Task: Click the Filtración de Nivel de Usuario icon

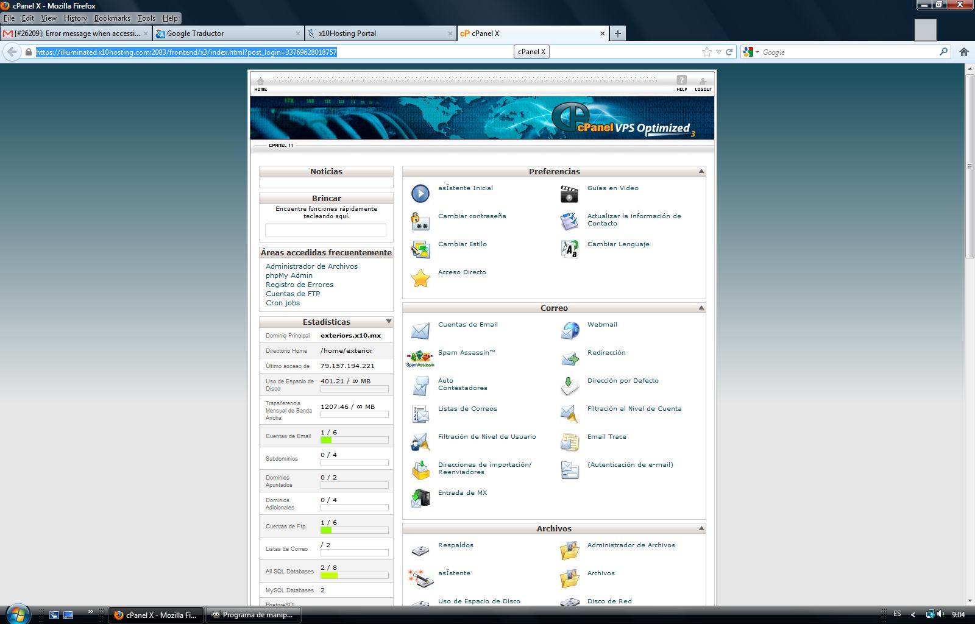Action: [x=420, y=442]
